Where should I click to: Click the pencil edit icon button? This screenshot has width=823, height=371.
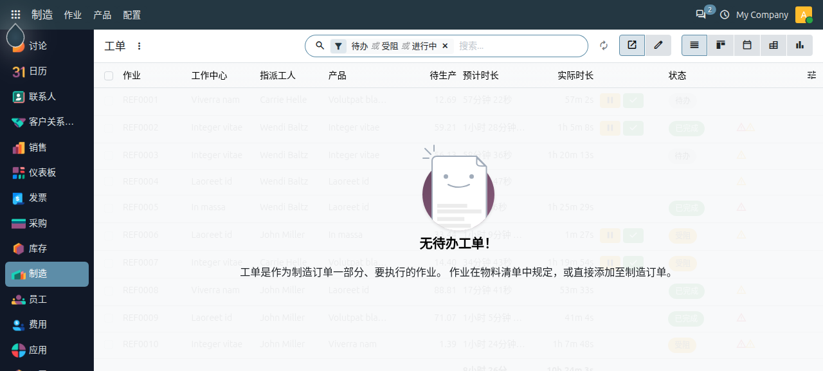(658, 45)
